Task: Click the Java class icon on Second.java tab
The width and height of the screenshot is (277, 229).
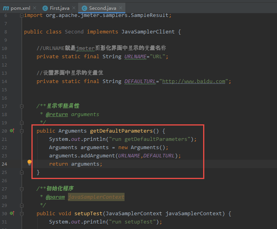Action: [84, 8]
